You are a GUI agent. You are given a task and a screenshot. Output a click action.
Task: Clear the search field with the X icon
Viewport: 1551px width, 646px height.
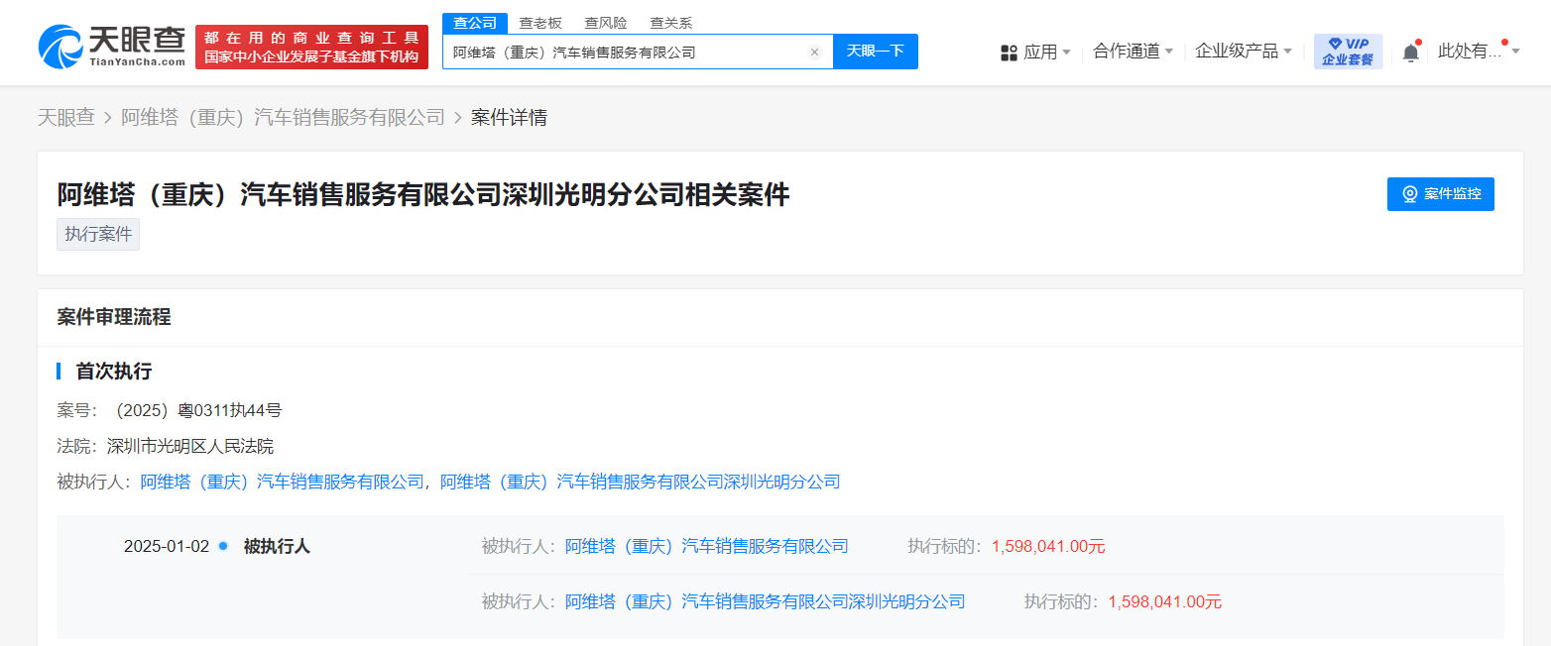coord(815,52)
